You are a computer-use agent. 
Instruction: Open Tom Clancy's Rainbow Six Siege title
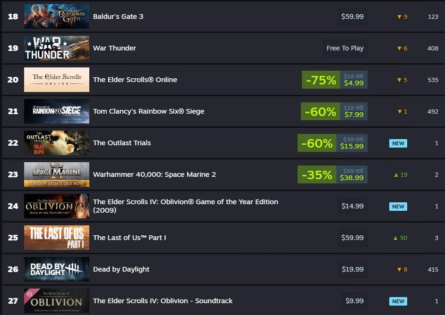point(148,111)
